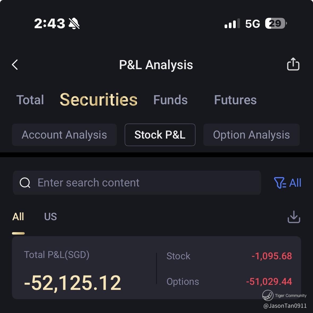Switch to the Futures tab
The height and width of the screenshot is (313, 313).
[x=235, y=100]
